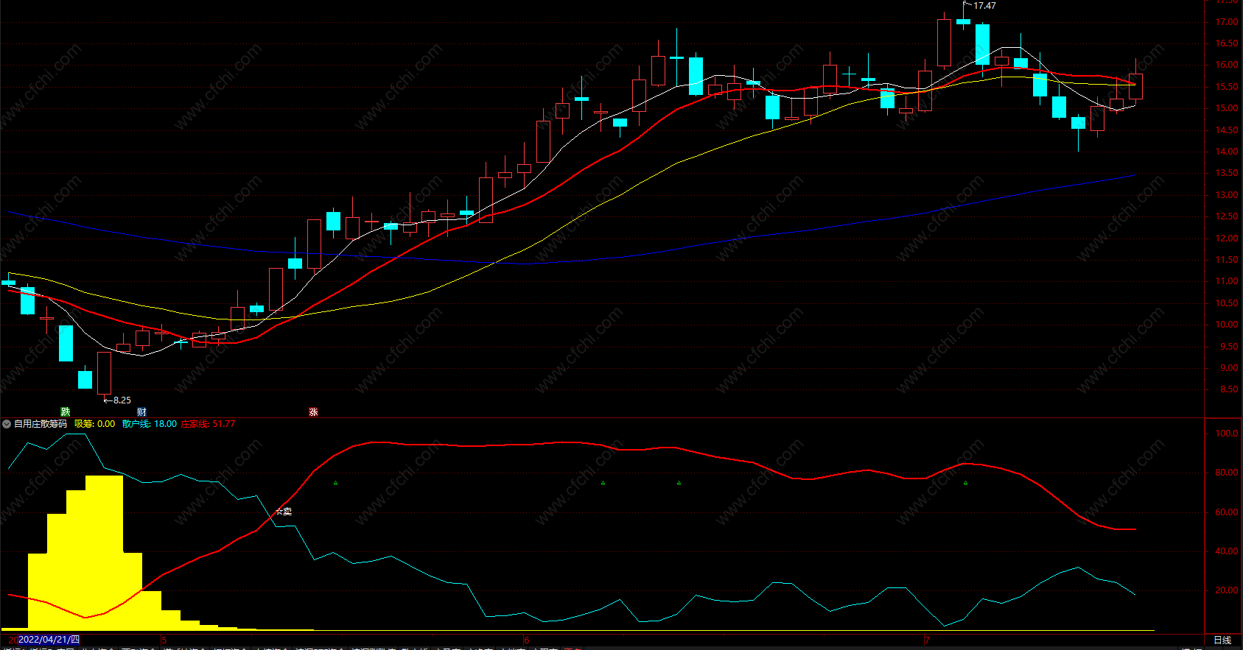The height and width of the screenshot is (650, 1243).
Task: Click the green 跌 event marker
Action: (x=66, y=412)
